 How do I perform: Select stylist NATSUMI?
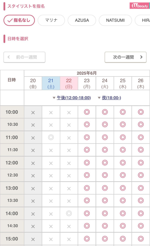(115, 20)
